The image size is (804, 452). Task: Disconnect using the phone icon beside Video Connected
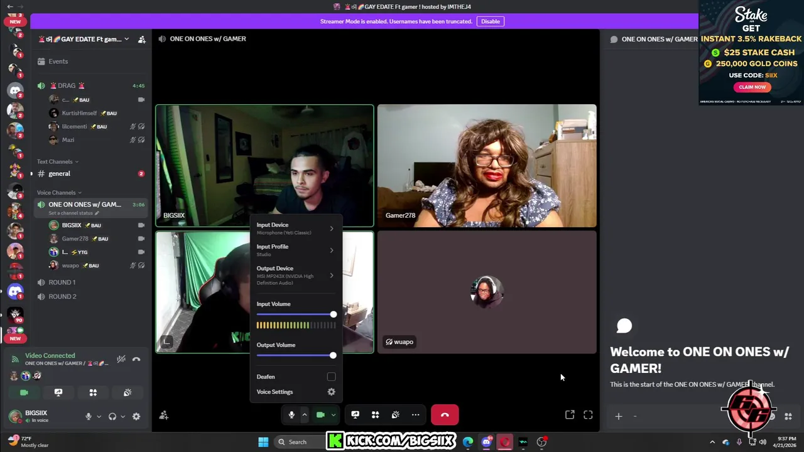click(136, 360)
